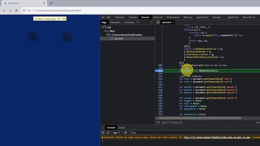Collapse the file:// tree node
Screen dimensions: 260x146
pos(104,31)
